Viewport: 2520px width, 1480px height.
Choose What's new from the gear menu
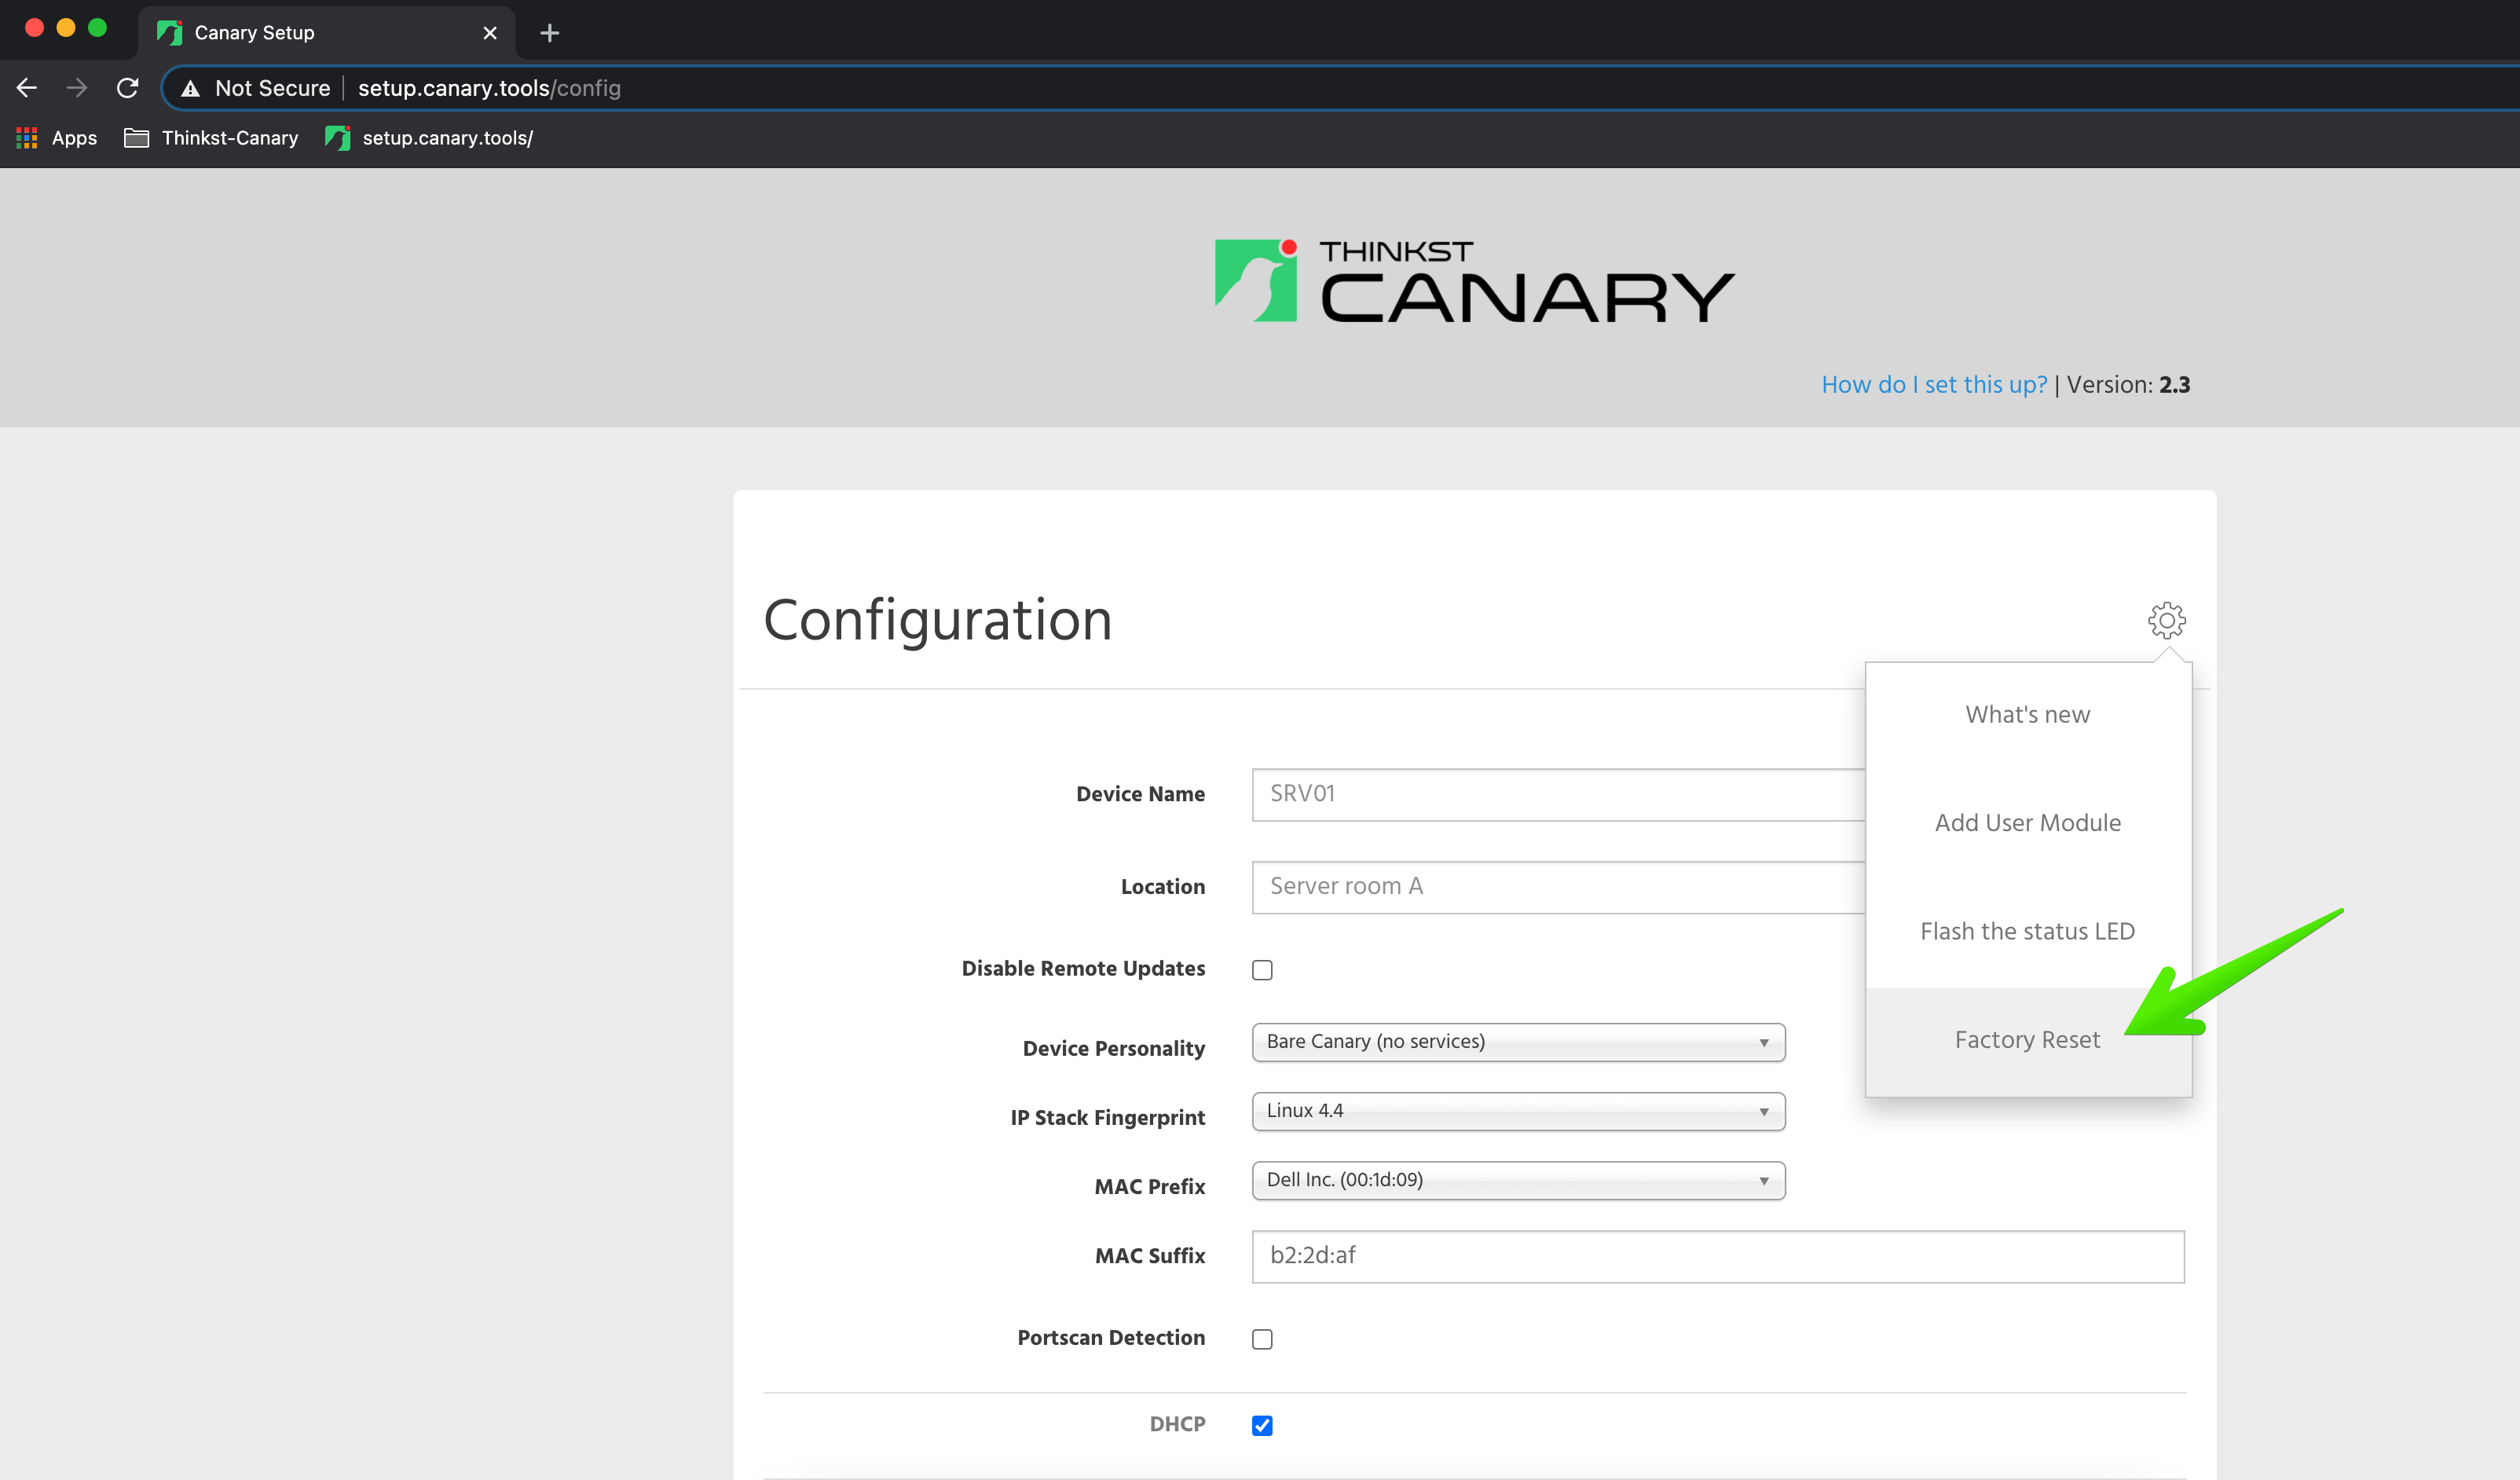click(x=2028, y=715)
